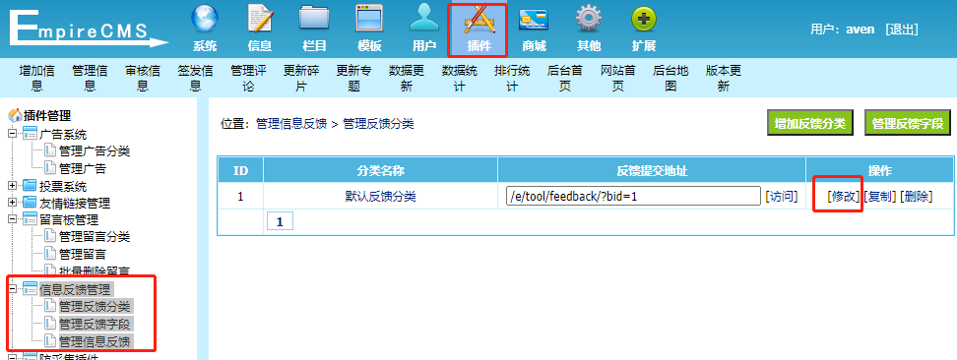957x360 pixels.
Task: Click the 管理反馈字段 green button
Action: point(908,123)
